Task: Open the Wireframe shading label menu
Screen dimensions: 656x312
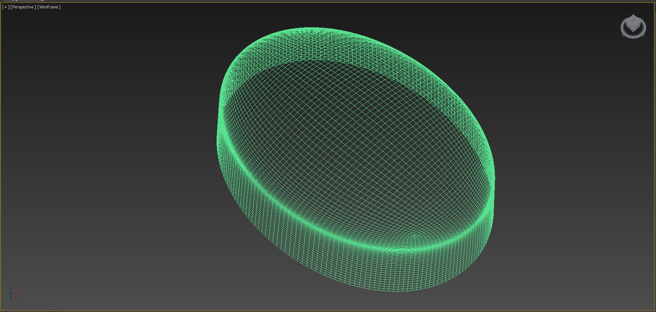Action: pos(49,7)
